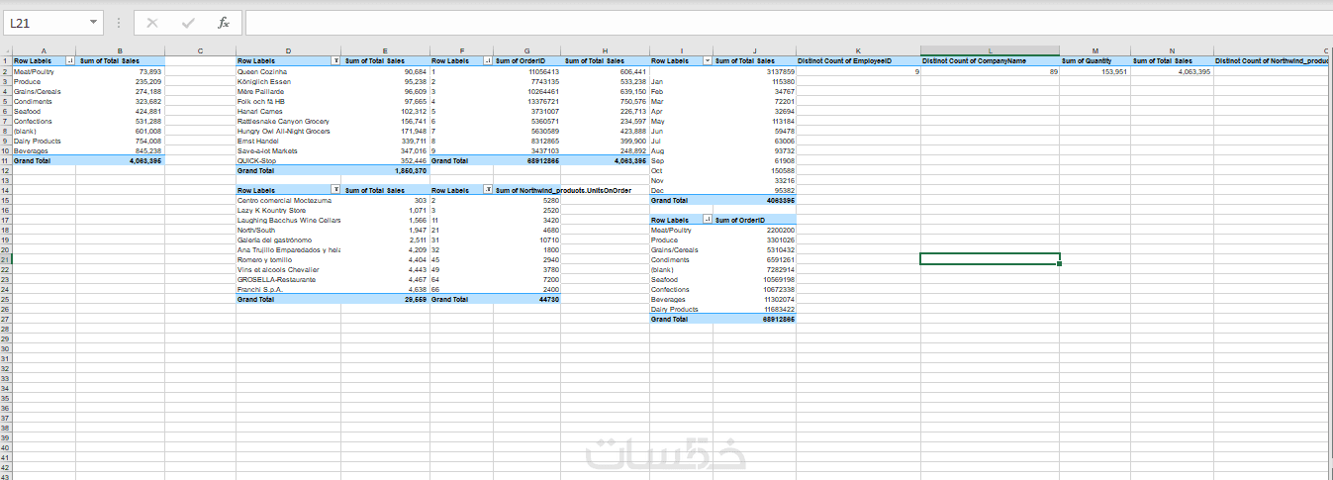This screenshot has width=1333, height=480.
Task: Select column D header
Action: [288, 50]
